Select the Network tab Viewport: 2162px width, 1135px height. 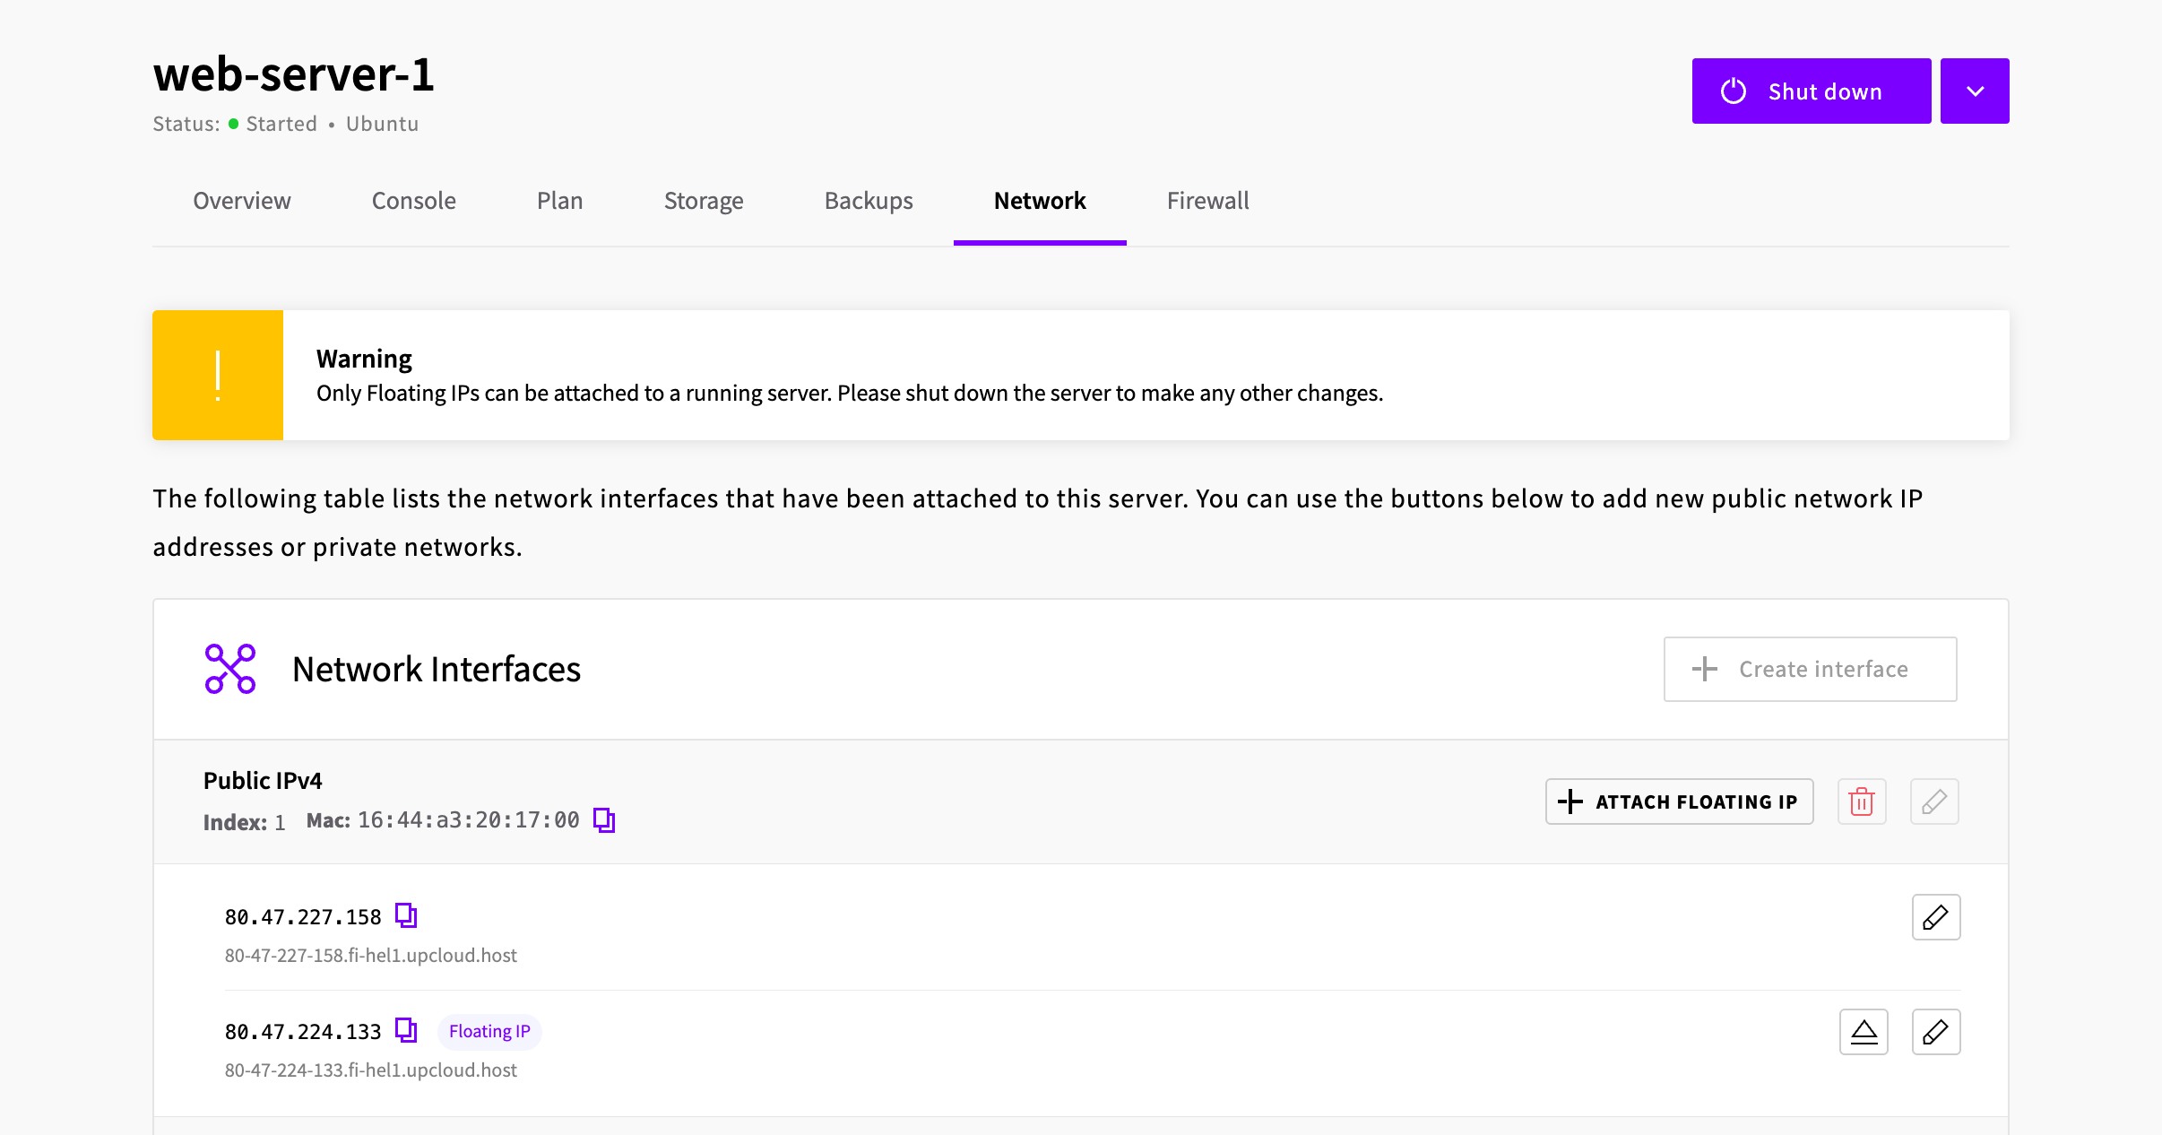click(1040, 201)
